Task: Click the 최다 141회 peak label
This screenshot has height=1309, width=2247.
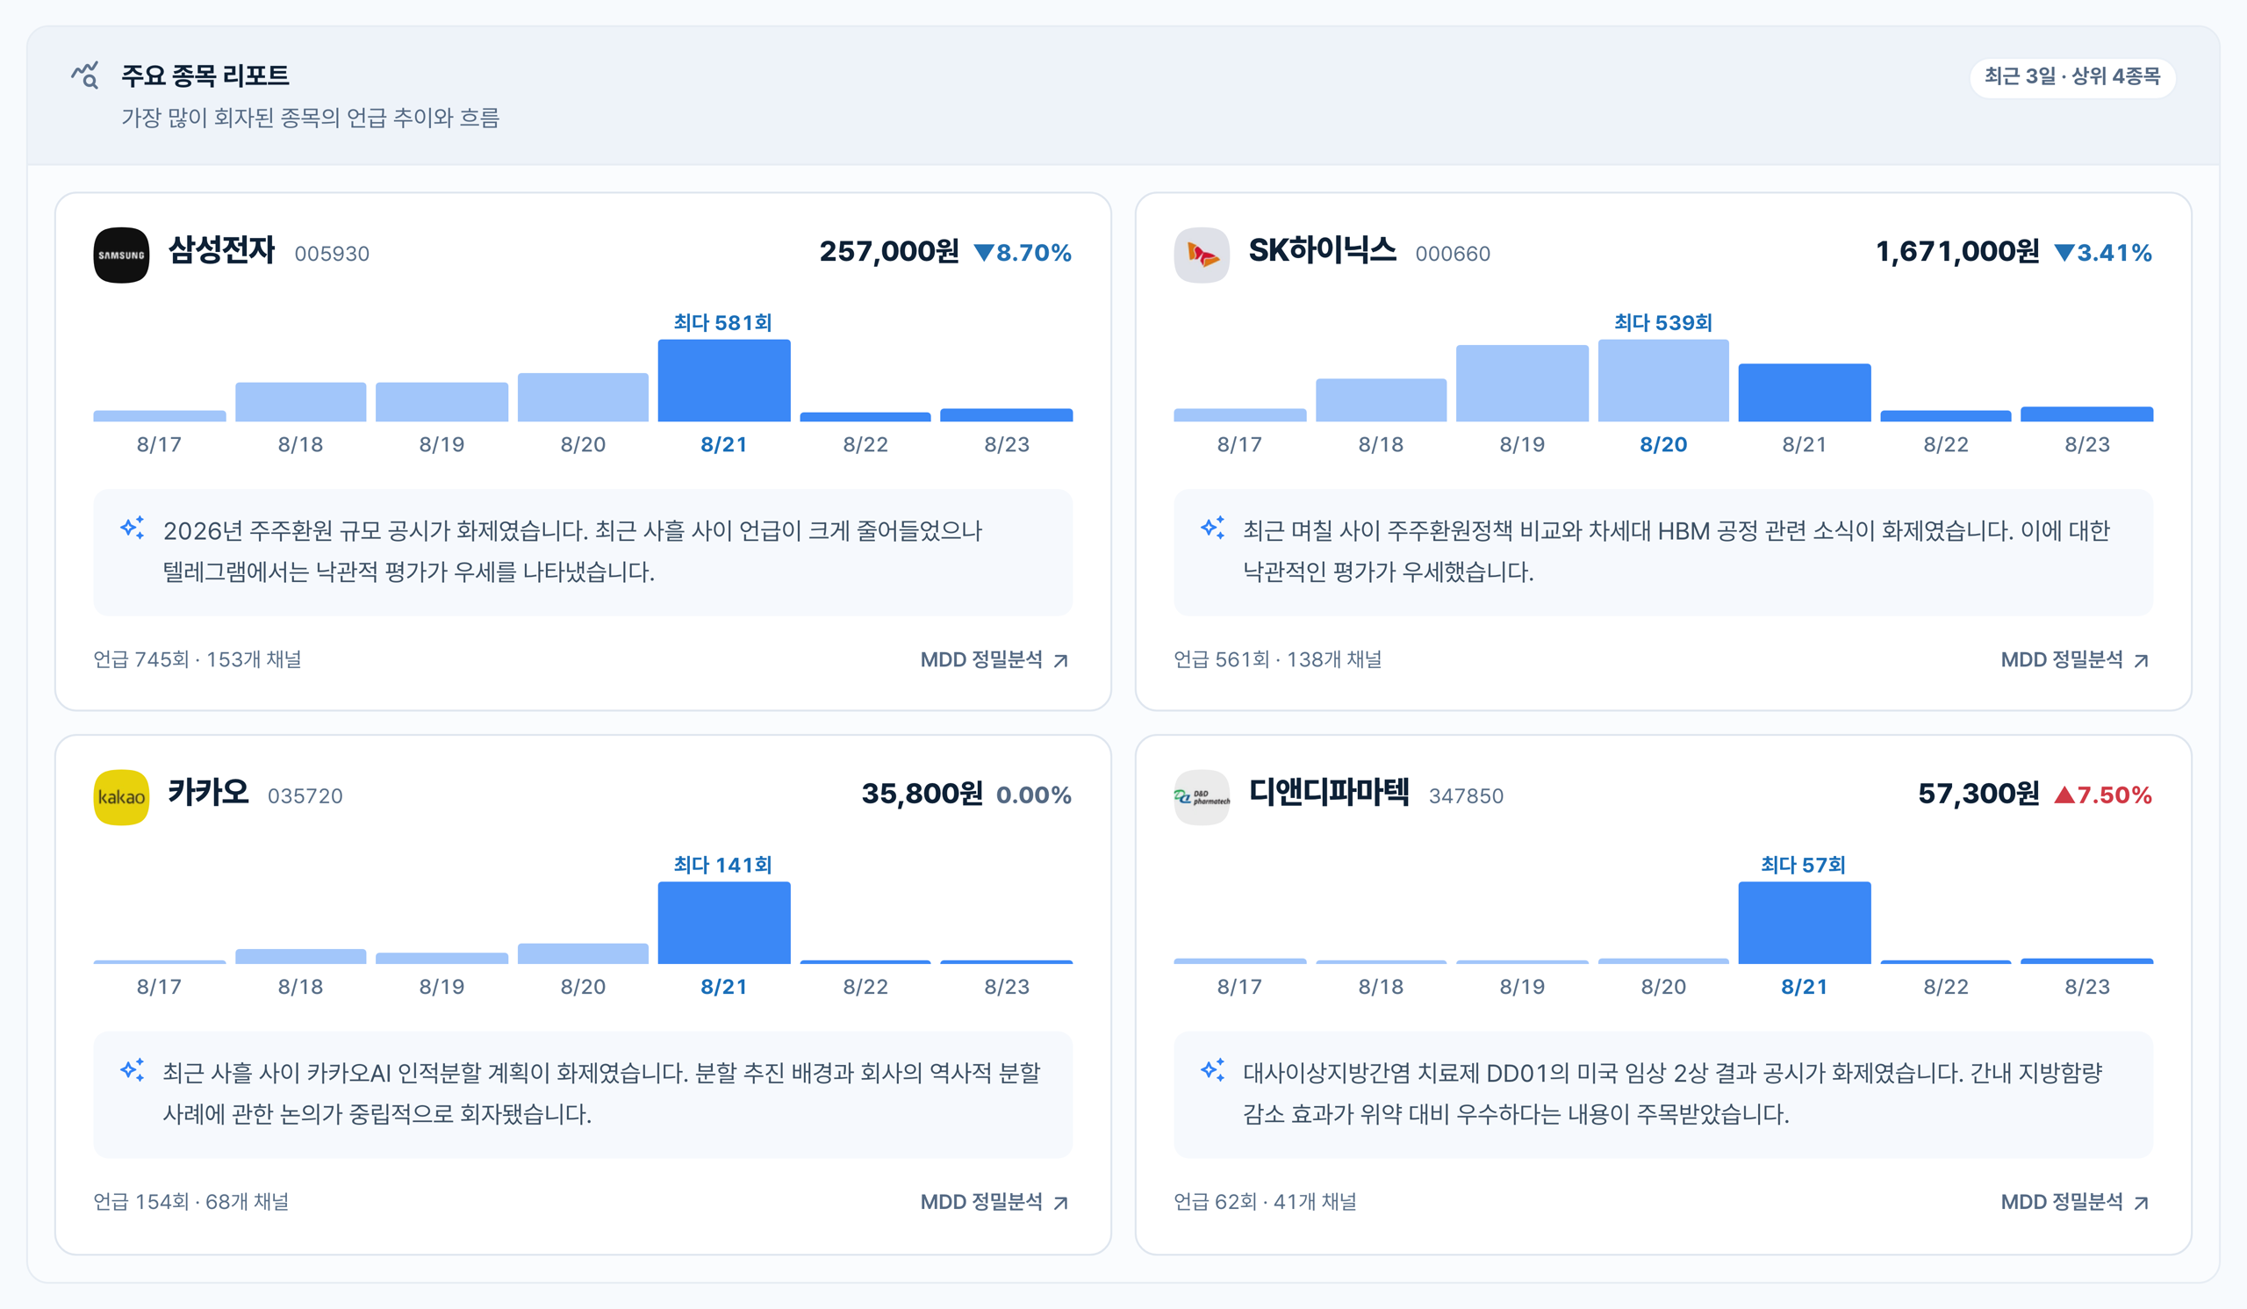Action: [723, 864]
